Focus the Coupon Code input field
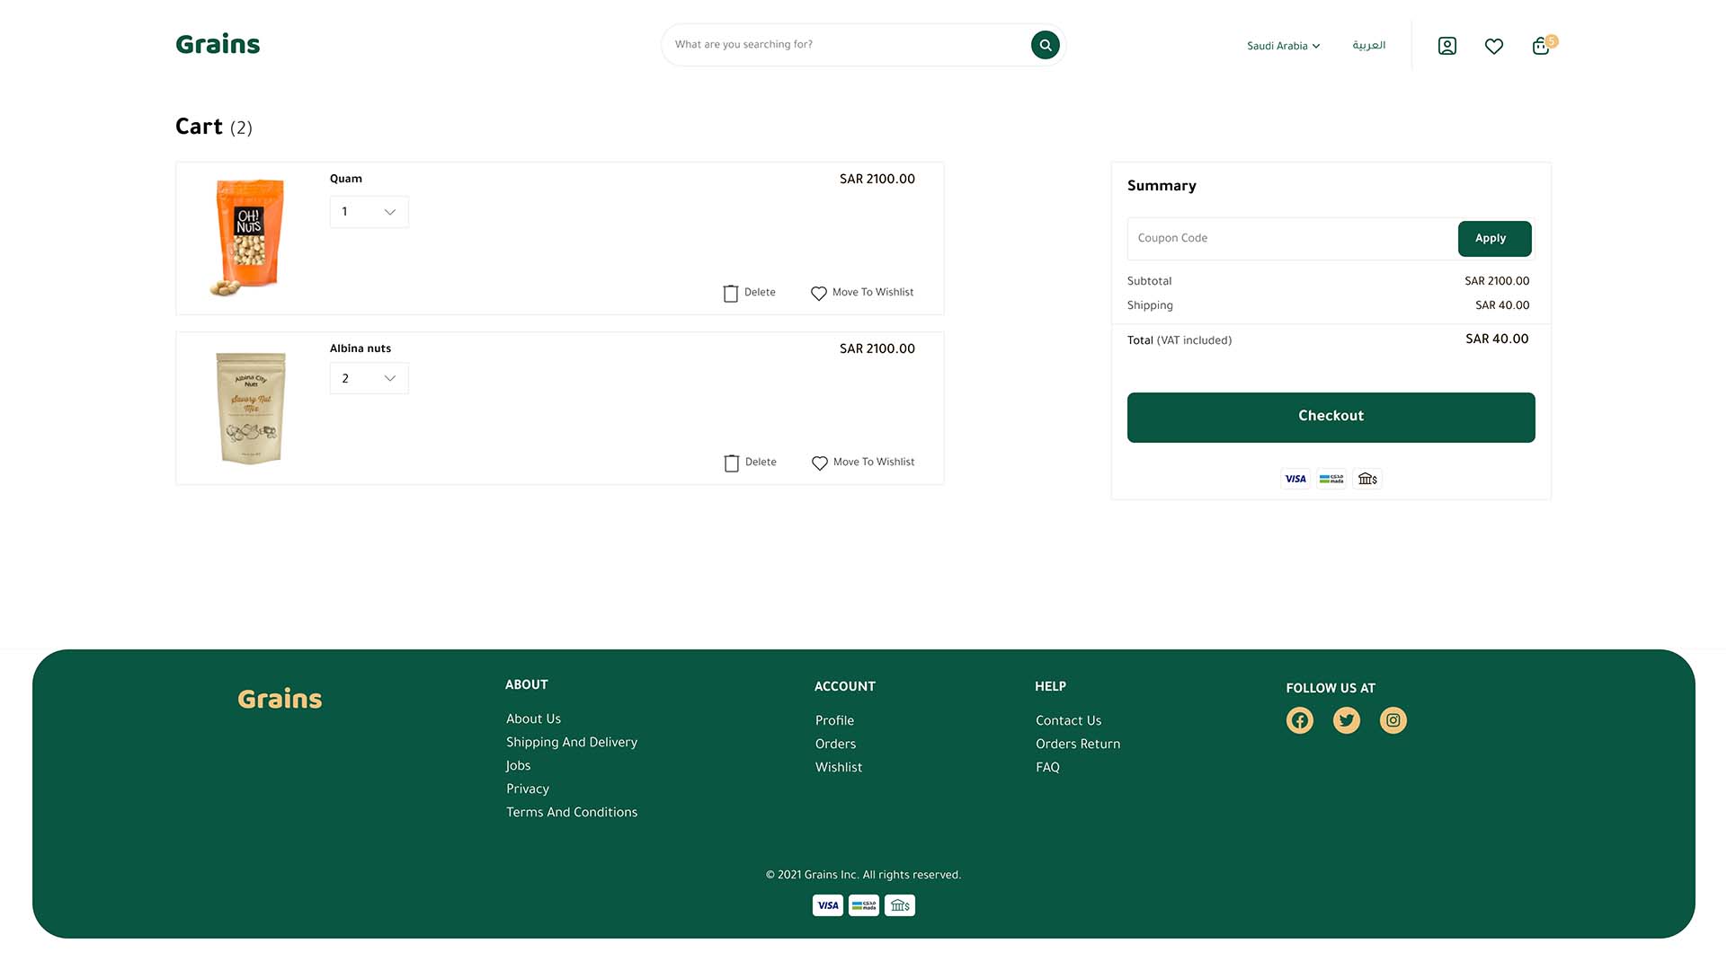Viewport: 1727px width, 970px height. (x=1293, y=239)
